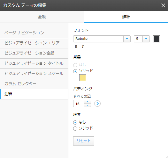Viewport: 168px width, 158px height.
Task: Open the Roboto font family dropdown
Action: click(102, 39)
